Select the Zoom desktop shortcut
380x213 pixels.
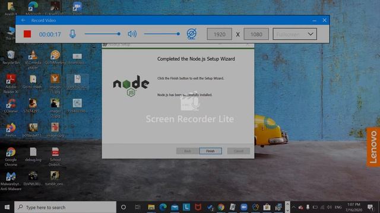[77, 8]
